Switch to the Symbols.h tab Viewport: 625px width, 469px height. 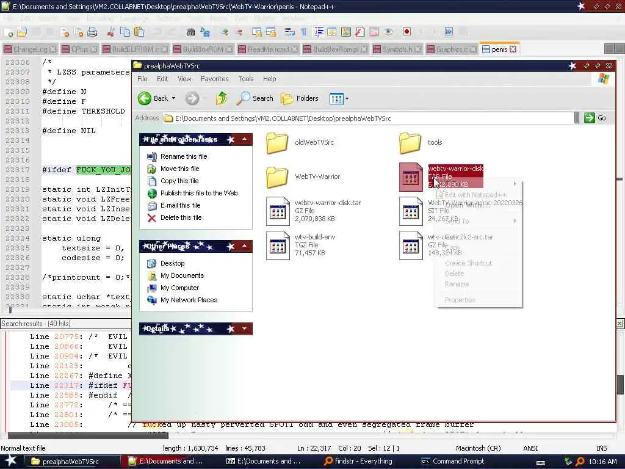(x=397, y=49)
